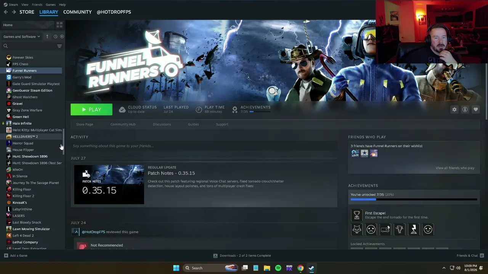Open the Community Hub link

123,124
